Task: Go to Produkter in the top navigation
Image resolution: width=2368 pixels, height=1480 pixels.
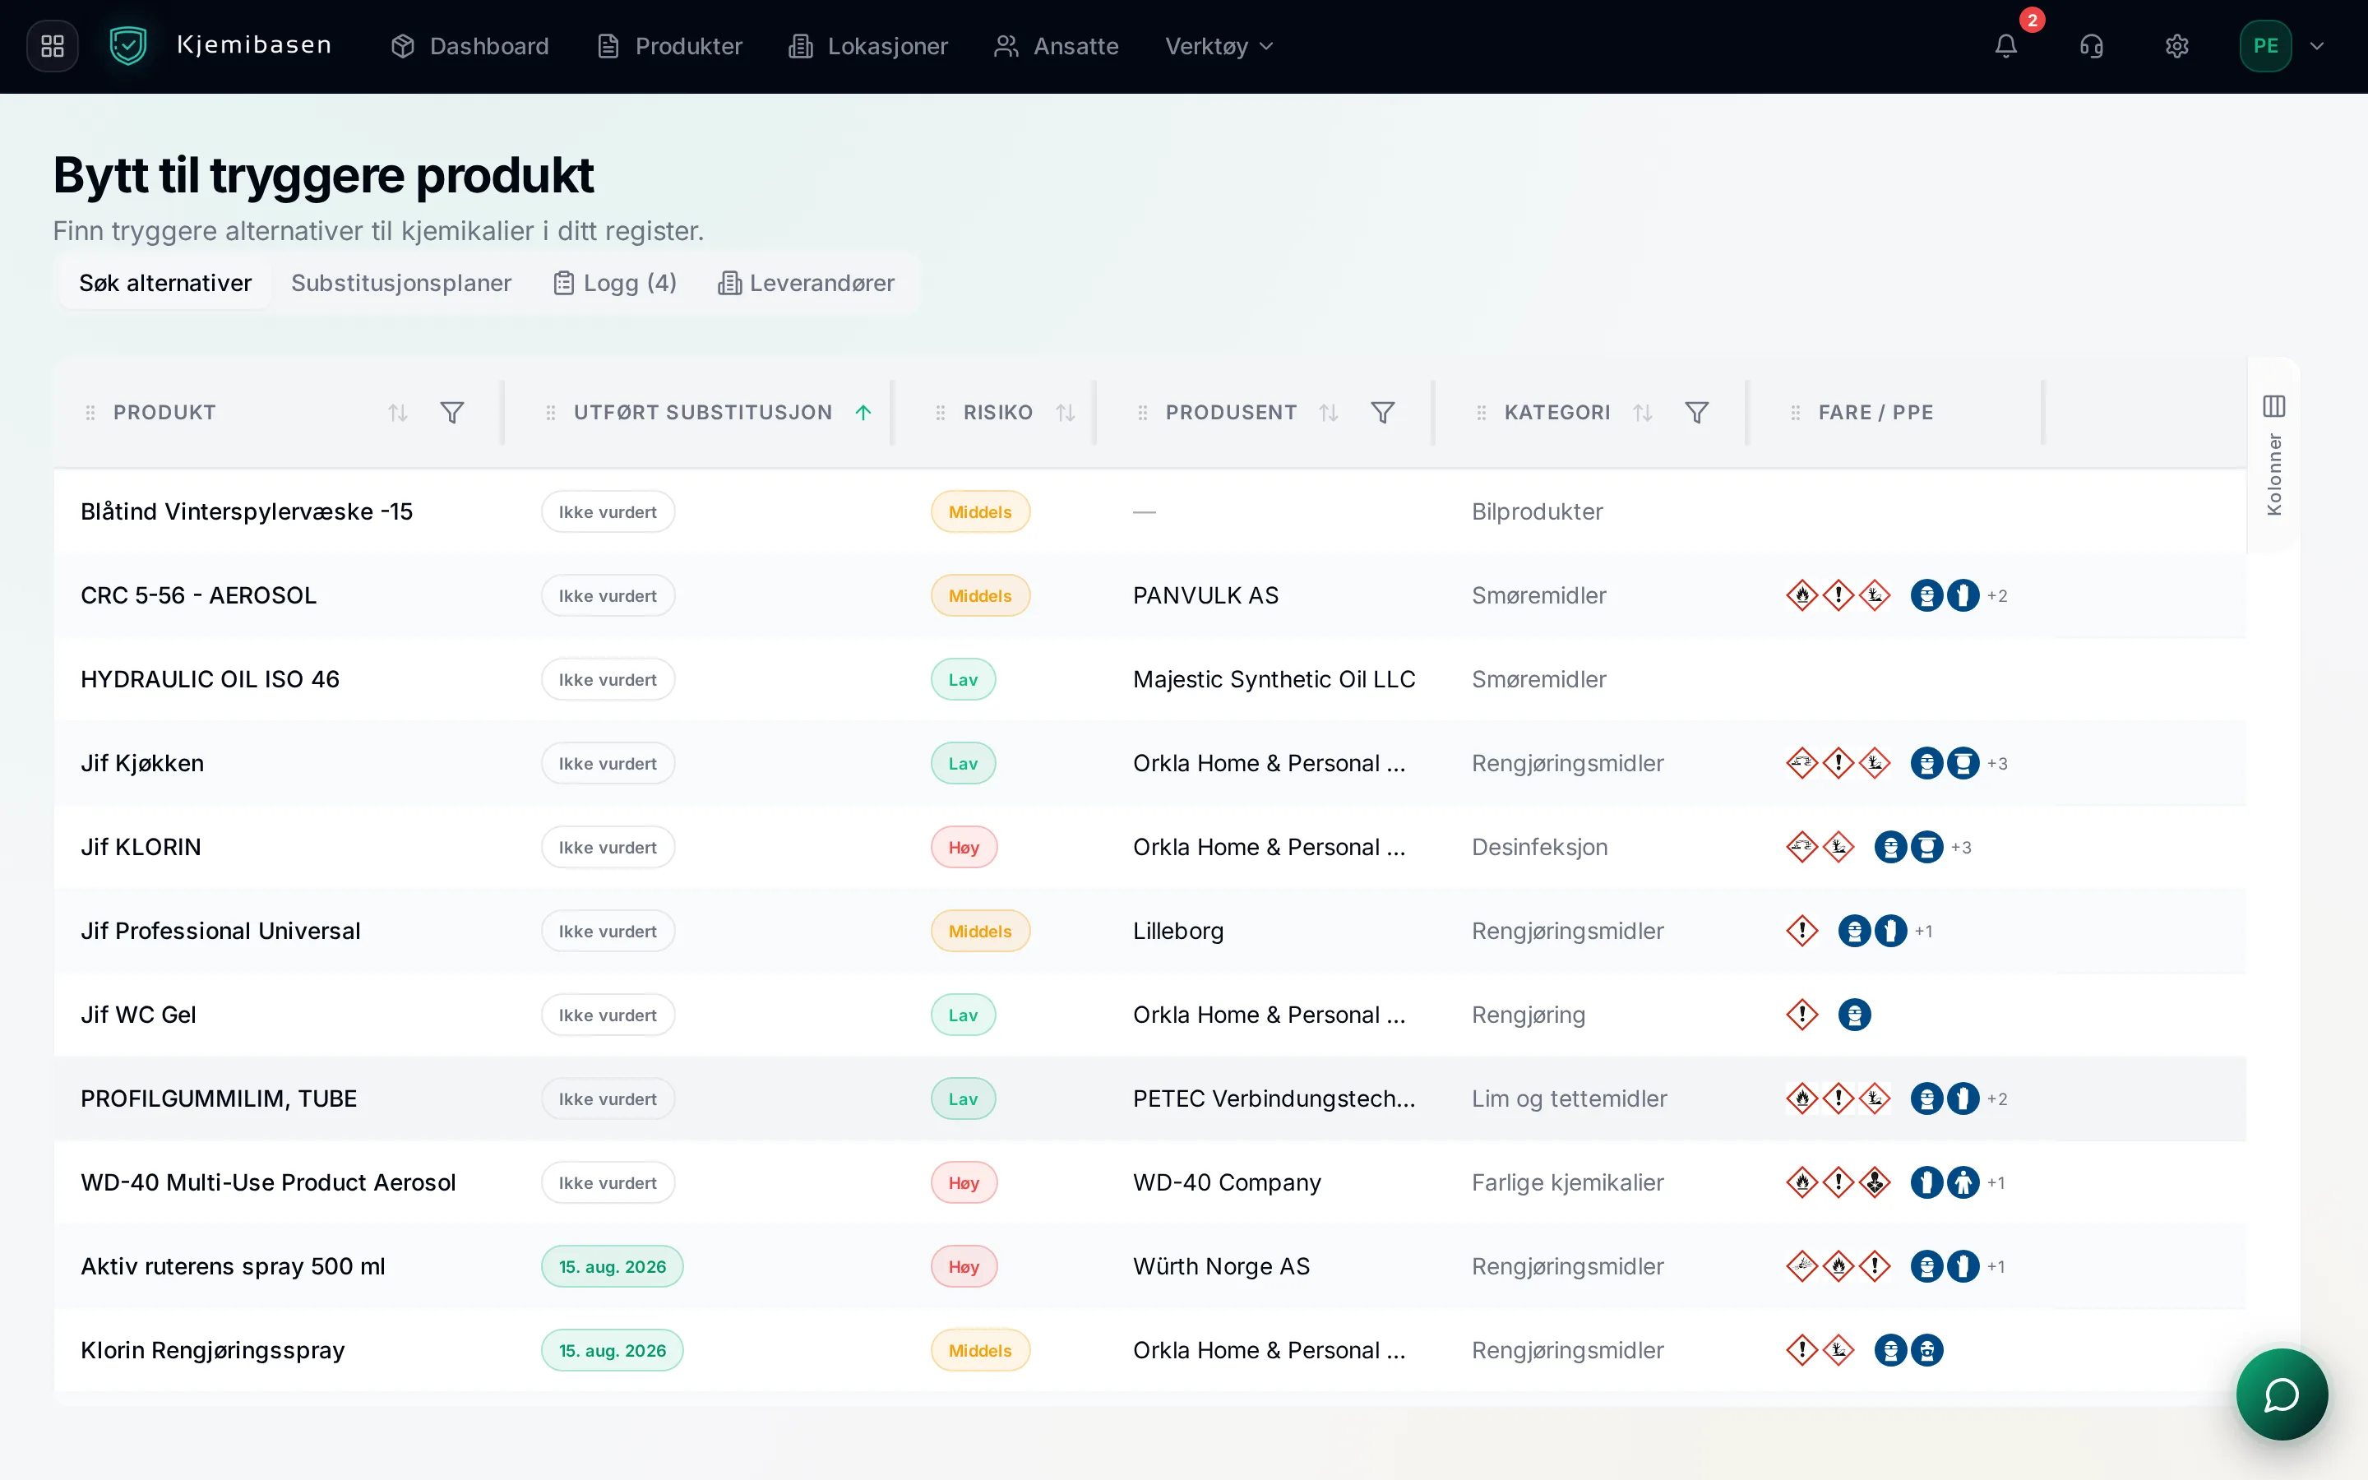Action: pyautogui.click(x=669, y=46)
